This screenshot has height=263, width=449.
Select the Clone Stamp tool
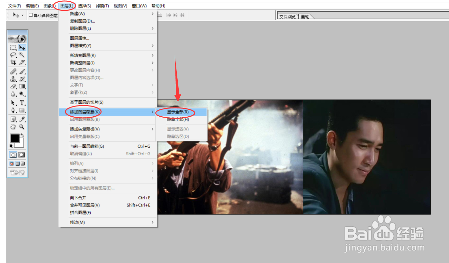point(13,79)
